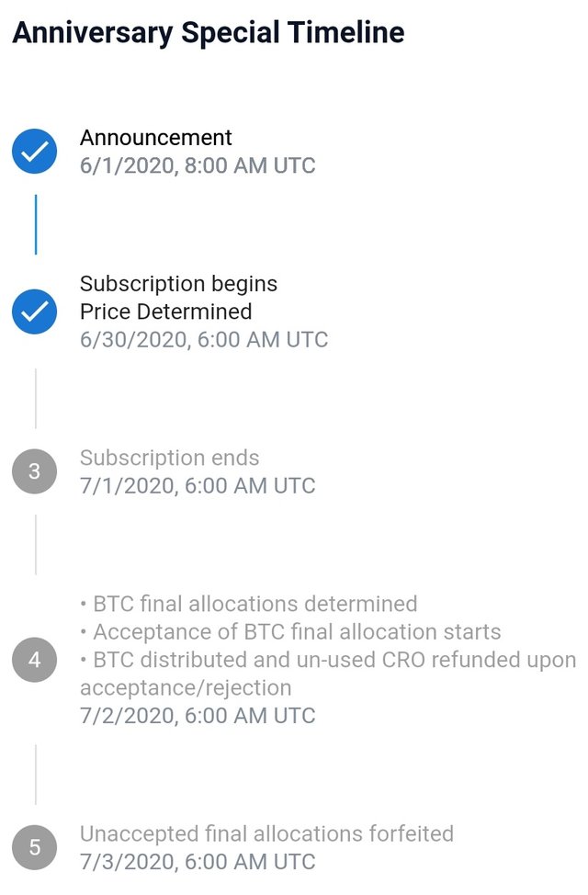Click the BTC distributed and CRO refunded bullet
Viewport: 588px width, 895px height.
[x=328, y=674]
